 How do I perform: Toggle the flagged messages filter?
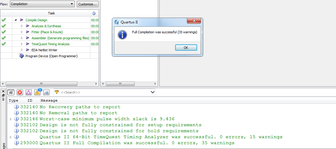pyautogui.click(x=46, y=92)
